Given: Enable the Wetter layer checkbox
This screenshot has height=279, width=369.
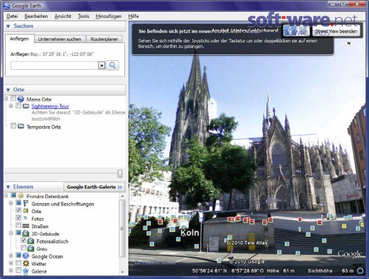Looking at the screenshot, I should pos(18,262).
